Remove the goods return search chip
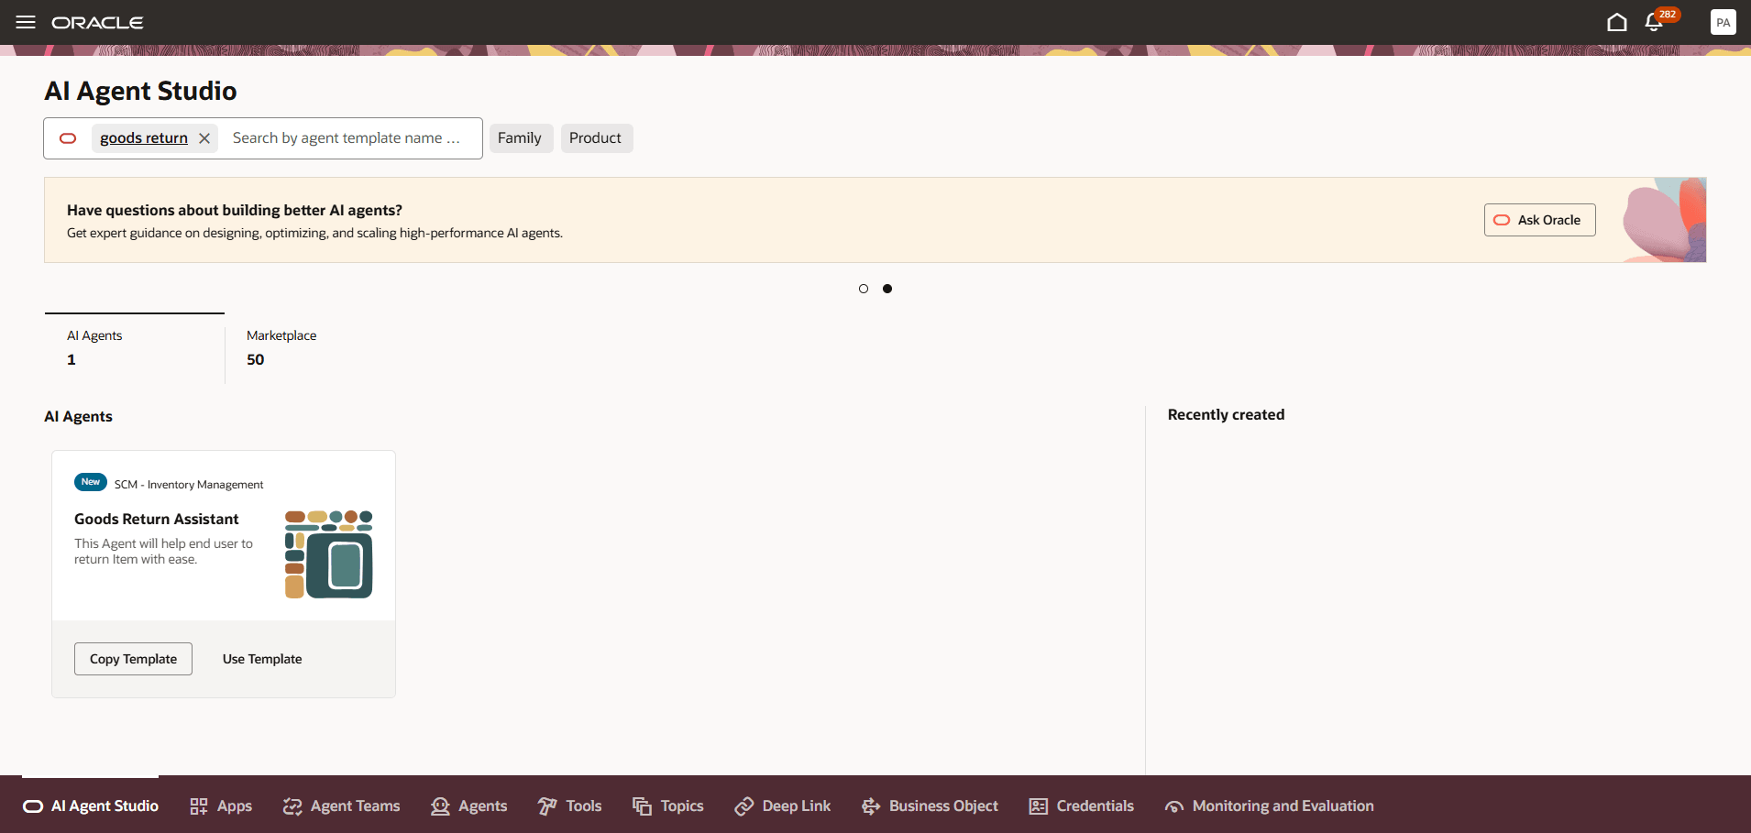Screen dimensions: 1751x833 [x=204, y=138]
